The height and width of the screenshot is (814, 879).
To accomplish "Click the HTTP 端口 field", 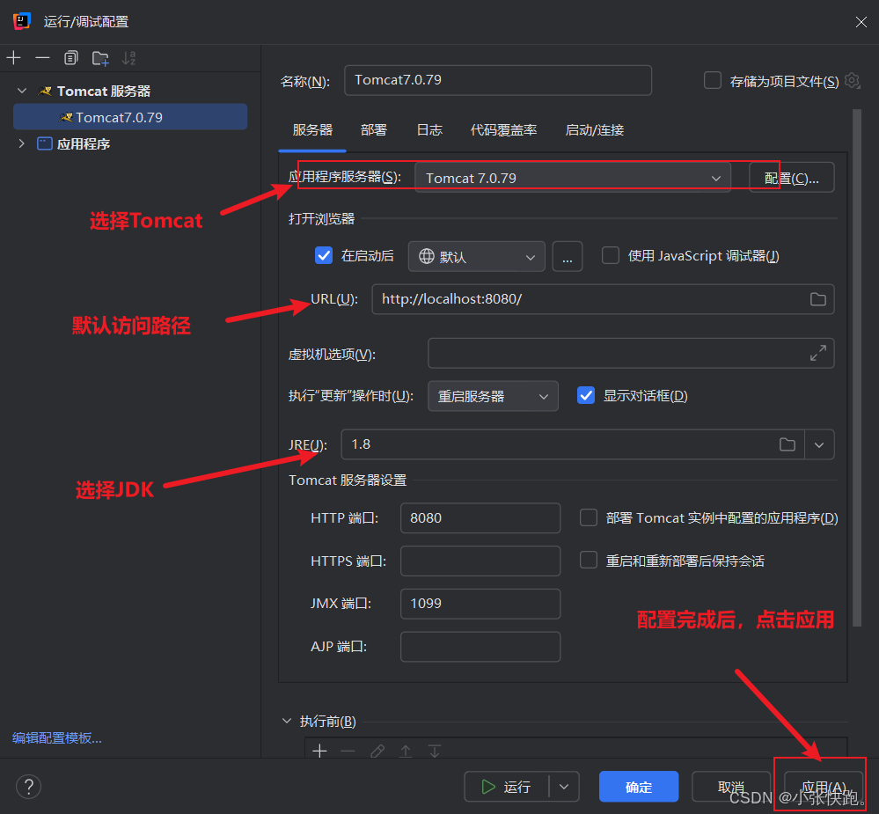I will [480, 518].
